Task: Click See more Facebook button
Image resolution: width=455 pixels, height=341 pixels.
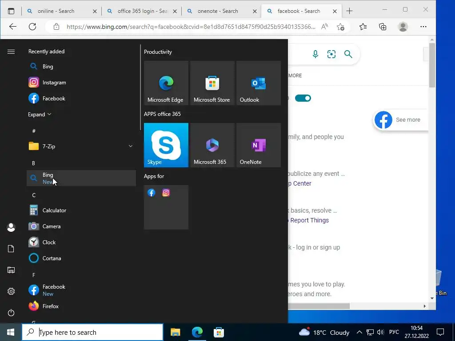Action: click(x=400, y=120)
